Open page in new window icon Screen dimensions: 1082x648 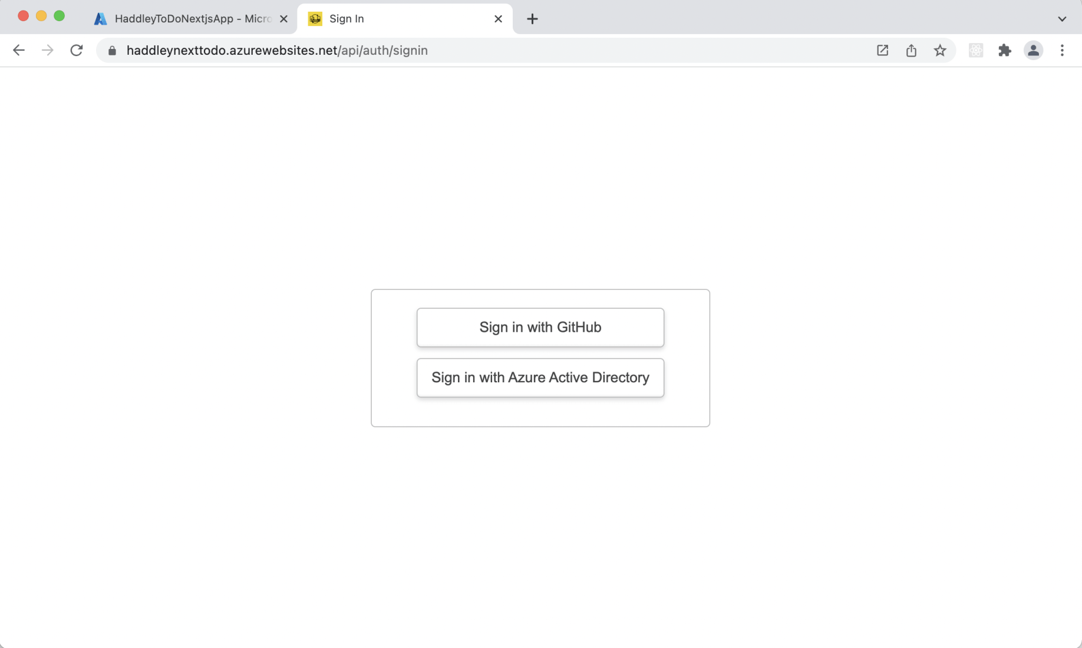(x=882, y=51)
